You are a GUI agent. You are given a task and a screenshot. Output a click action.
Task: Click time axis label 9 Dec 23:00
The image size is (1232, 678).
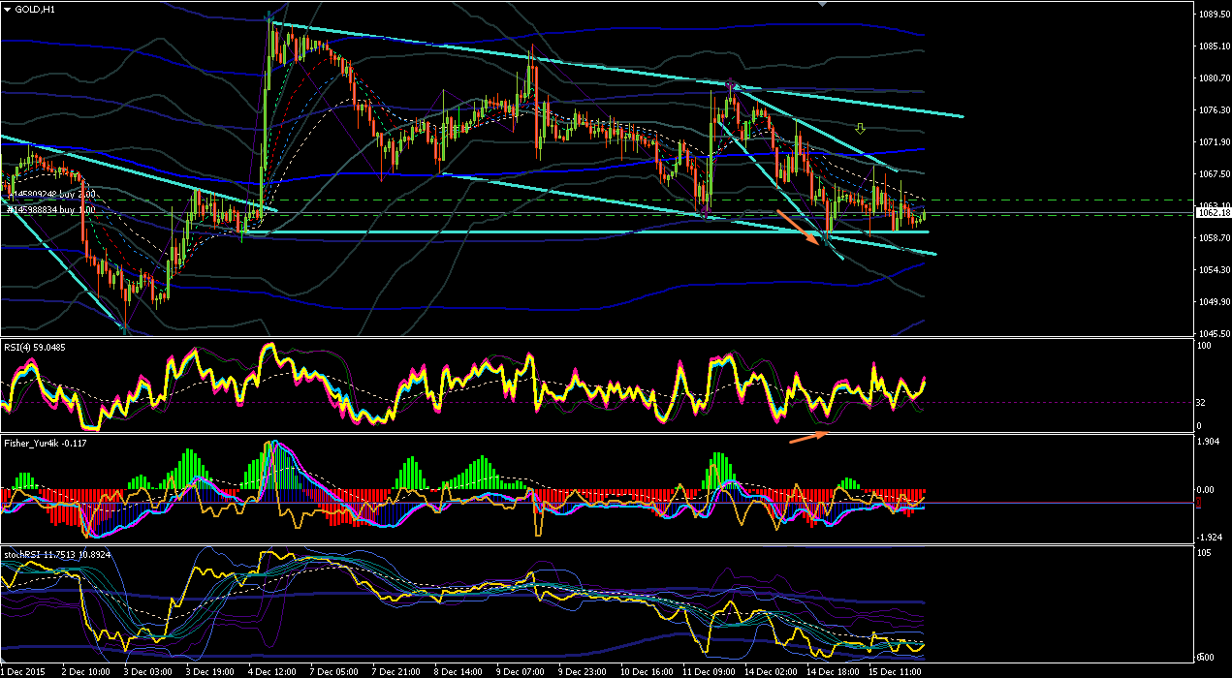click(x=584, y=670)
